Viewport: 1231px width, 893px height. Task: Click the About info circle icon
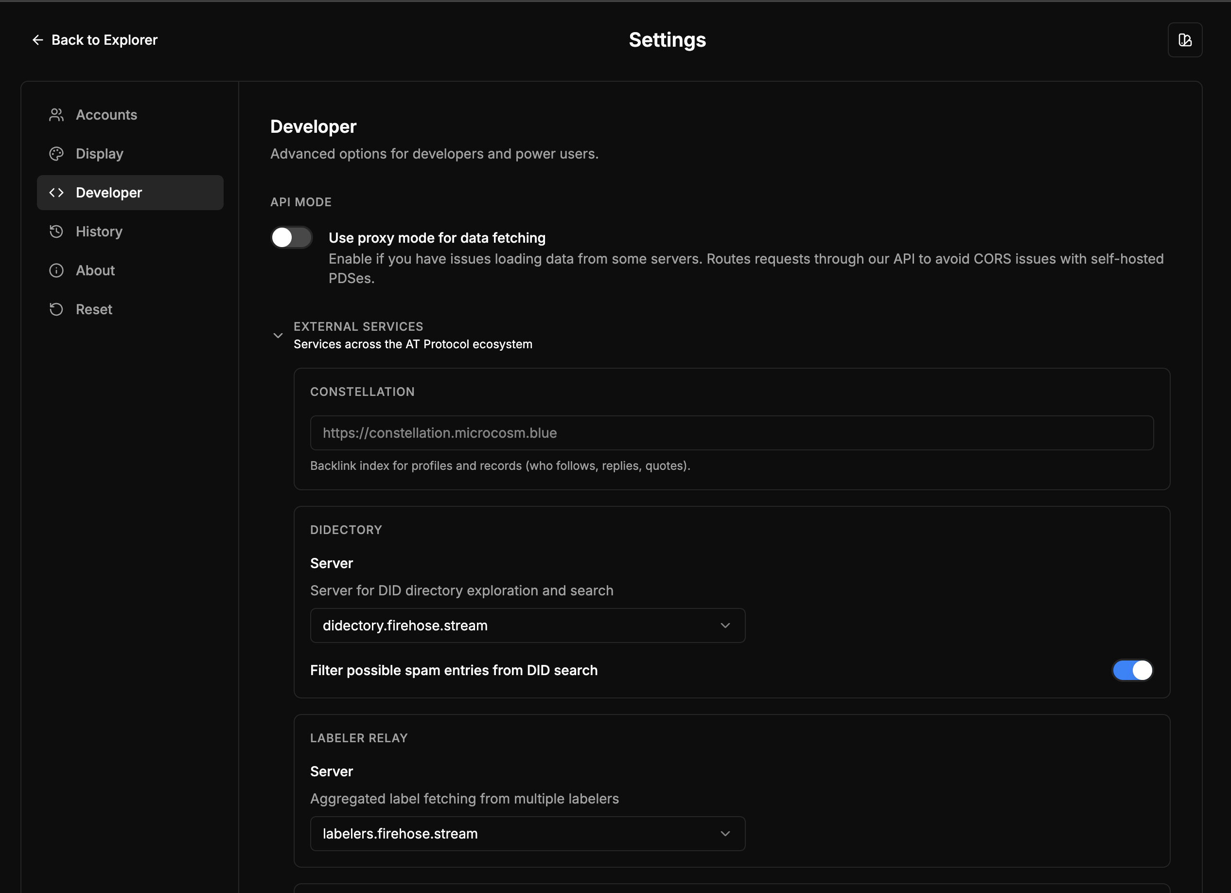56,270
